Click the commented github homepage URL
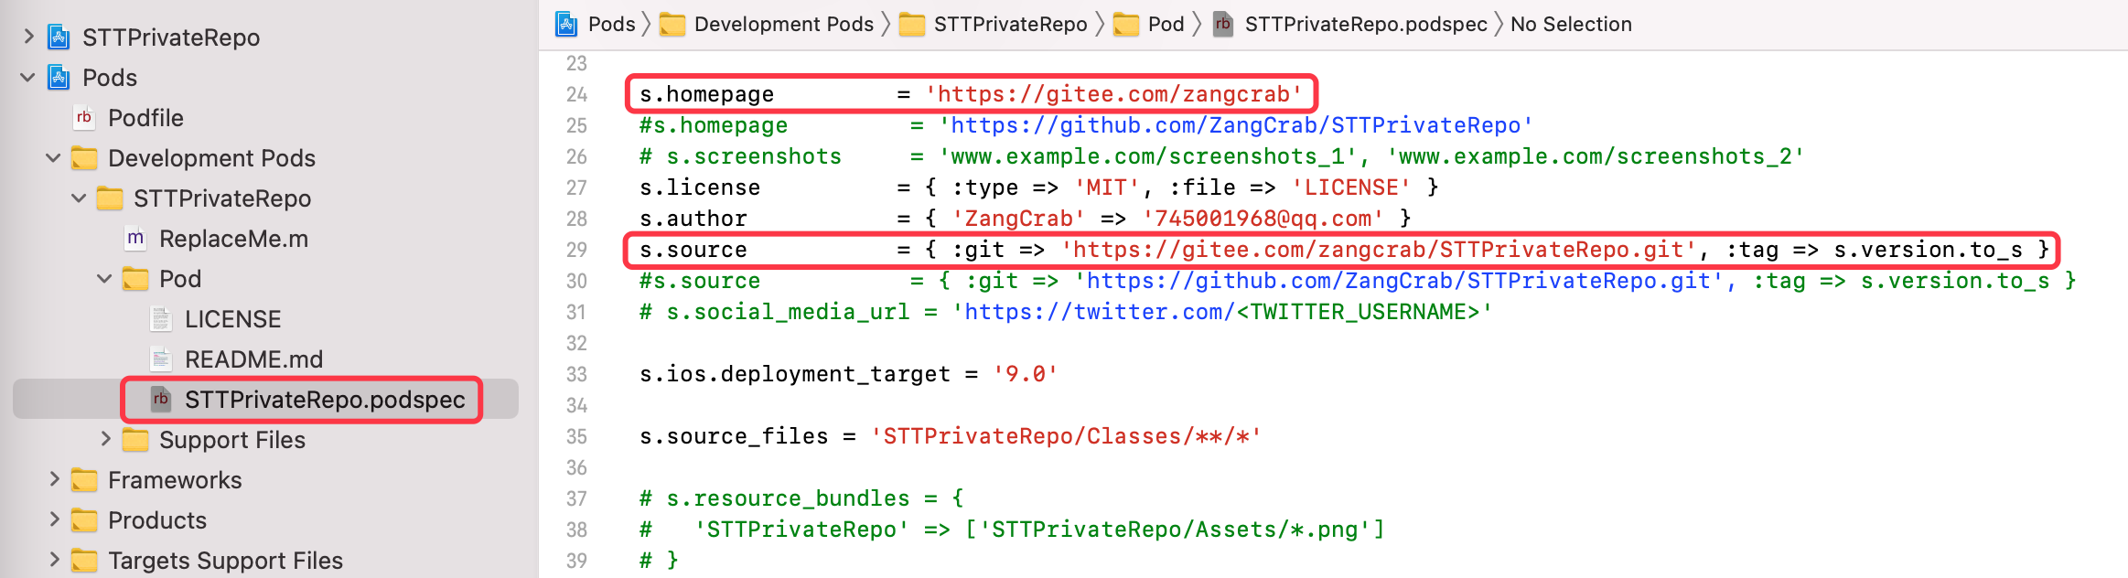Image resolution: width=2128 pixels, height=578 pixels. (1235, 125)
